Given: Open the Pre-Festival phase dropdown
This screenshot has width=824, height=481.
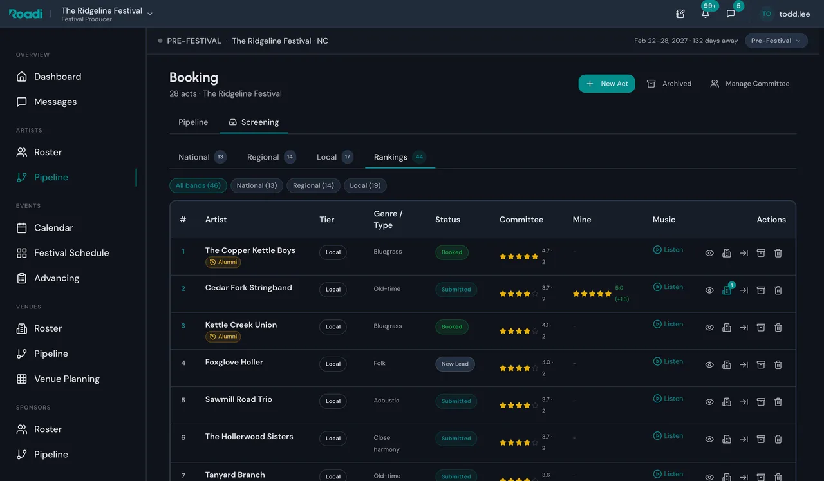Looking at the screenshot, I should (776, 41).
